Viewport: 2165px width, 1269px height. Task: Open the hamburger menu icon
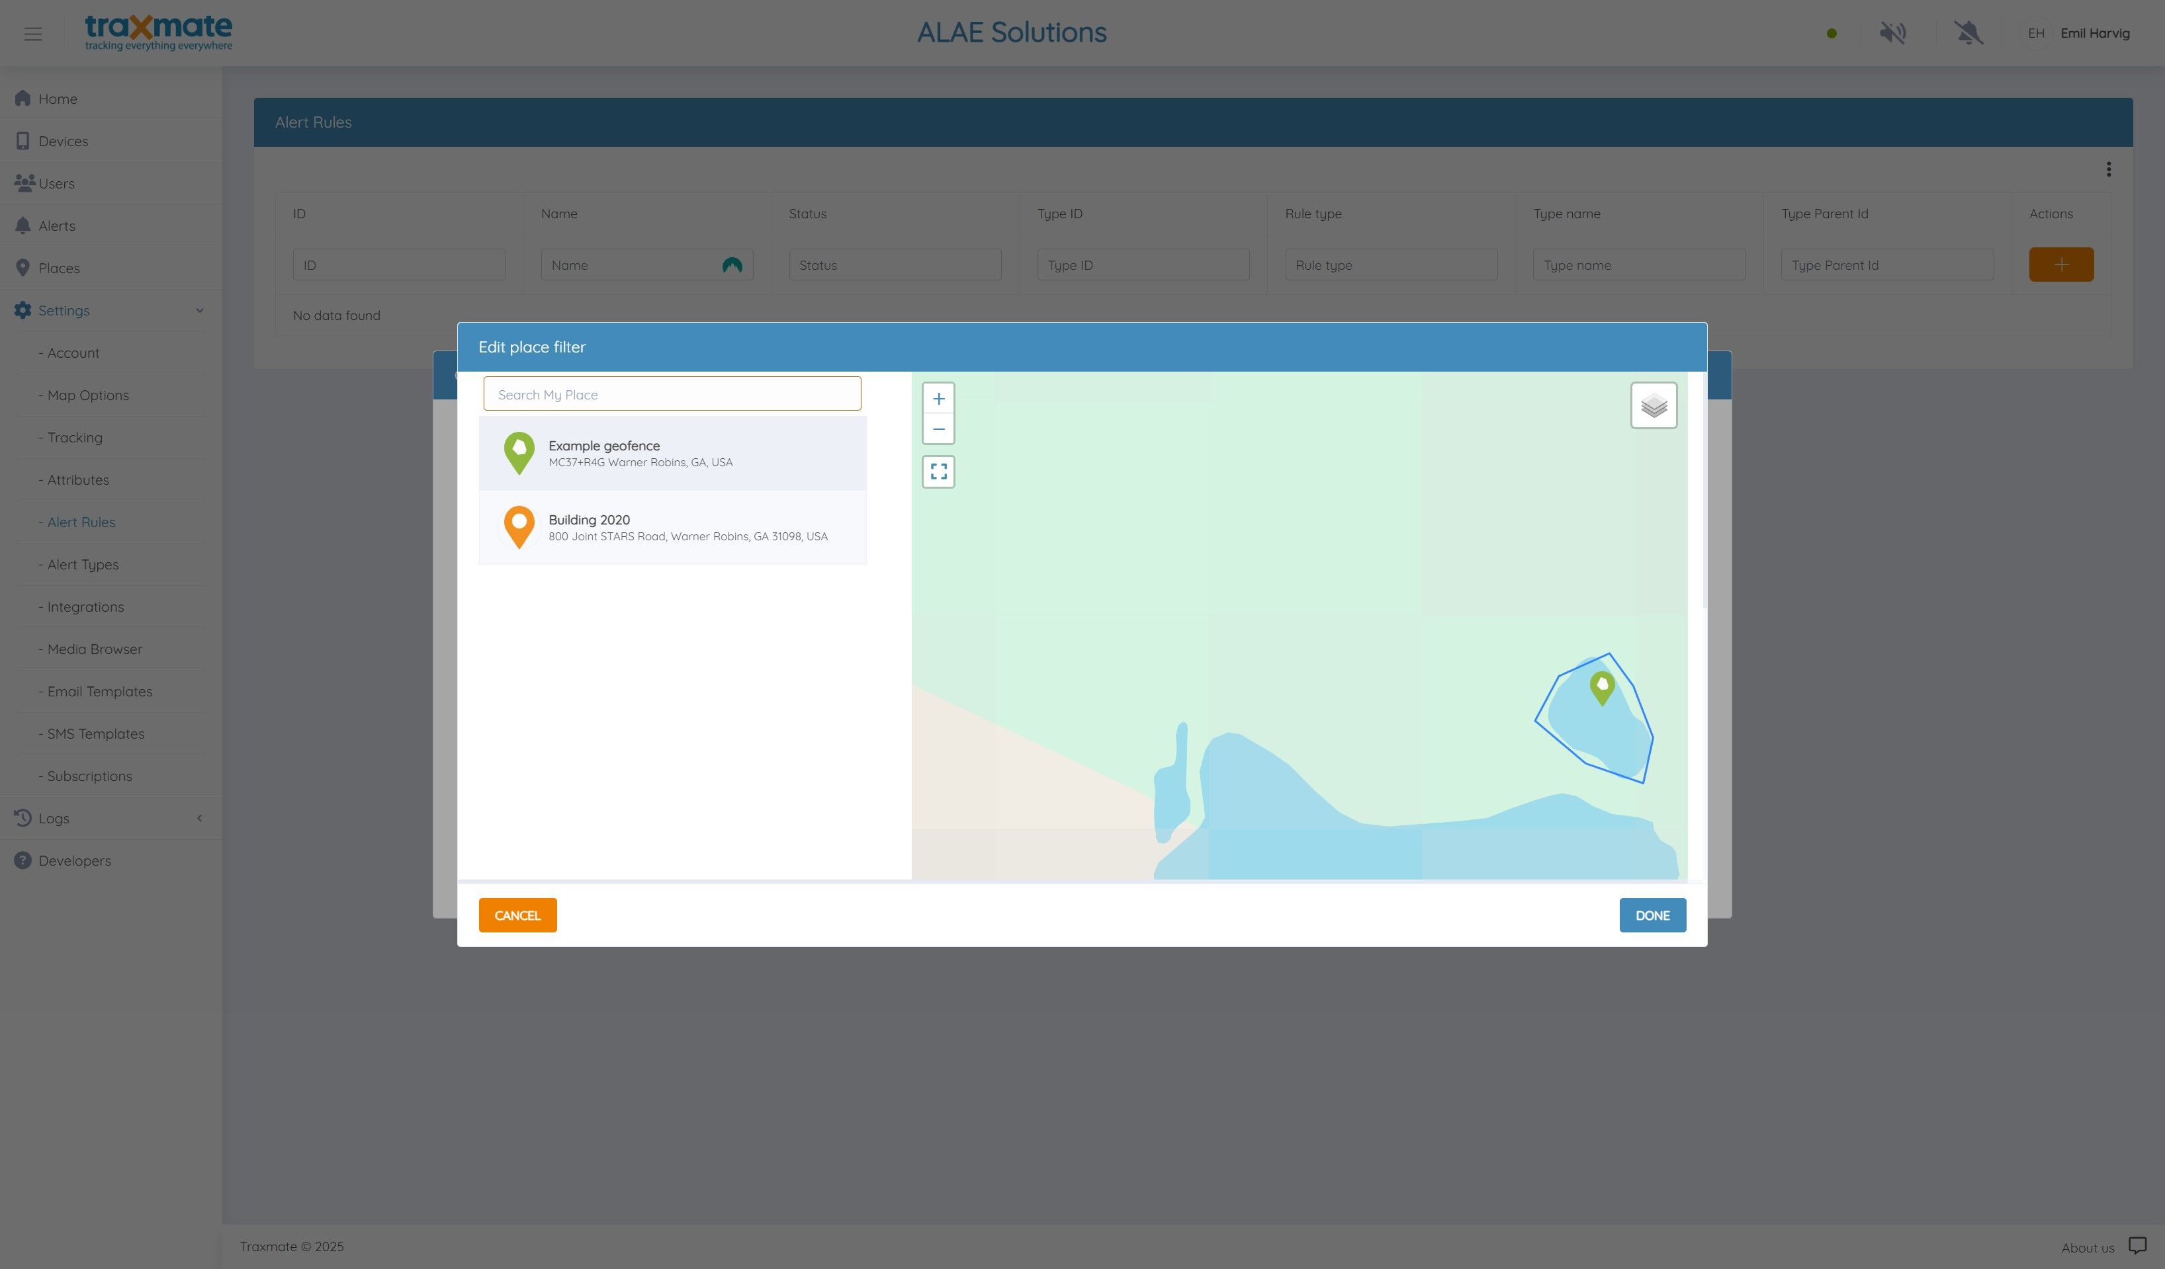[34, 34]
